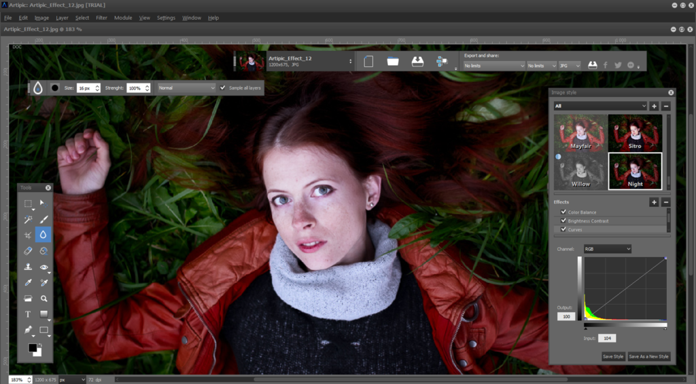
Task: Open the All styles category dropdown
Action: point(600,106)
